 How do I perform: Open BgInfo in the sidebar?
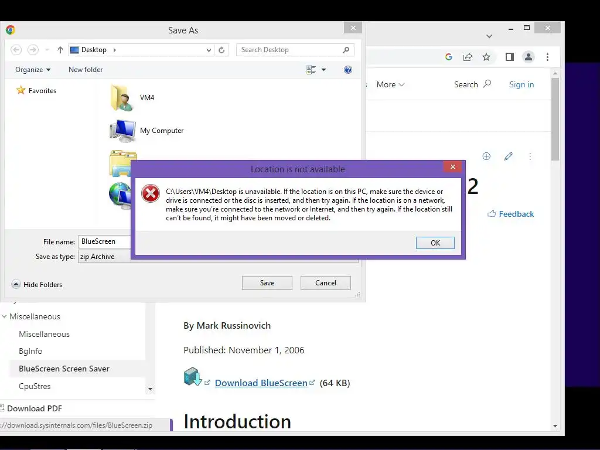pos(30,351)
